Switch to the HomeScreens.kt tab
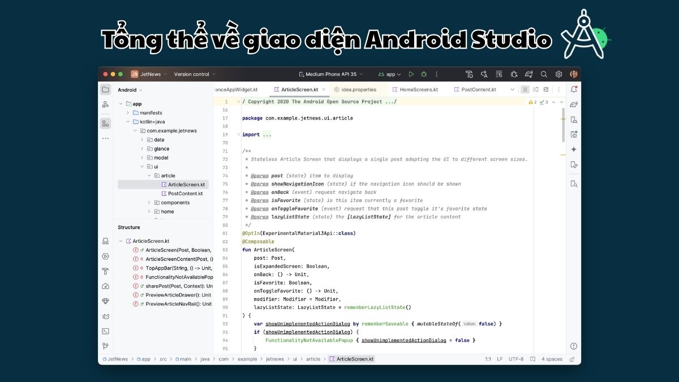 [x=415, y=89]
